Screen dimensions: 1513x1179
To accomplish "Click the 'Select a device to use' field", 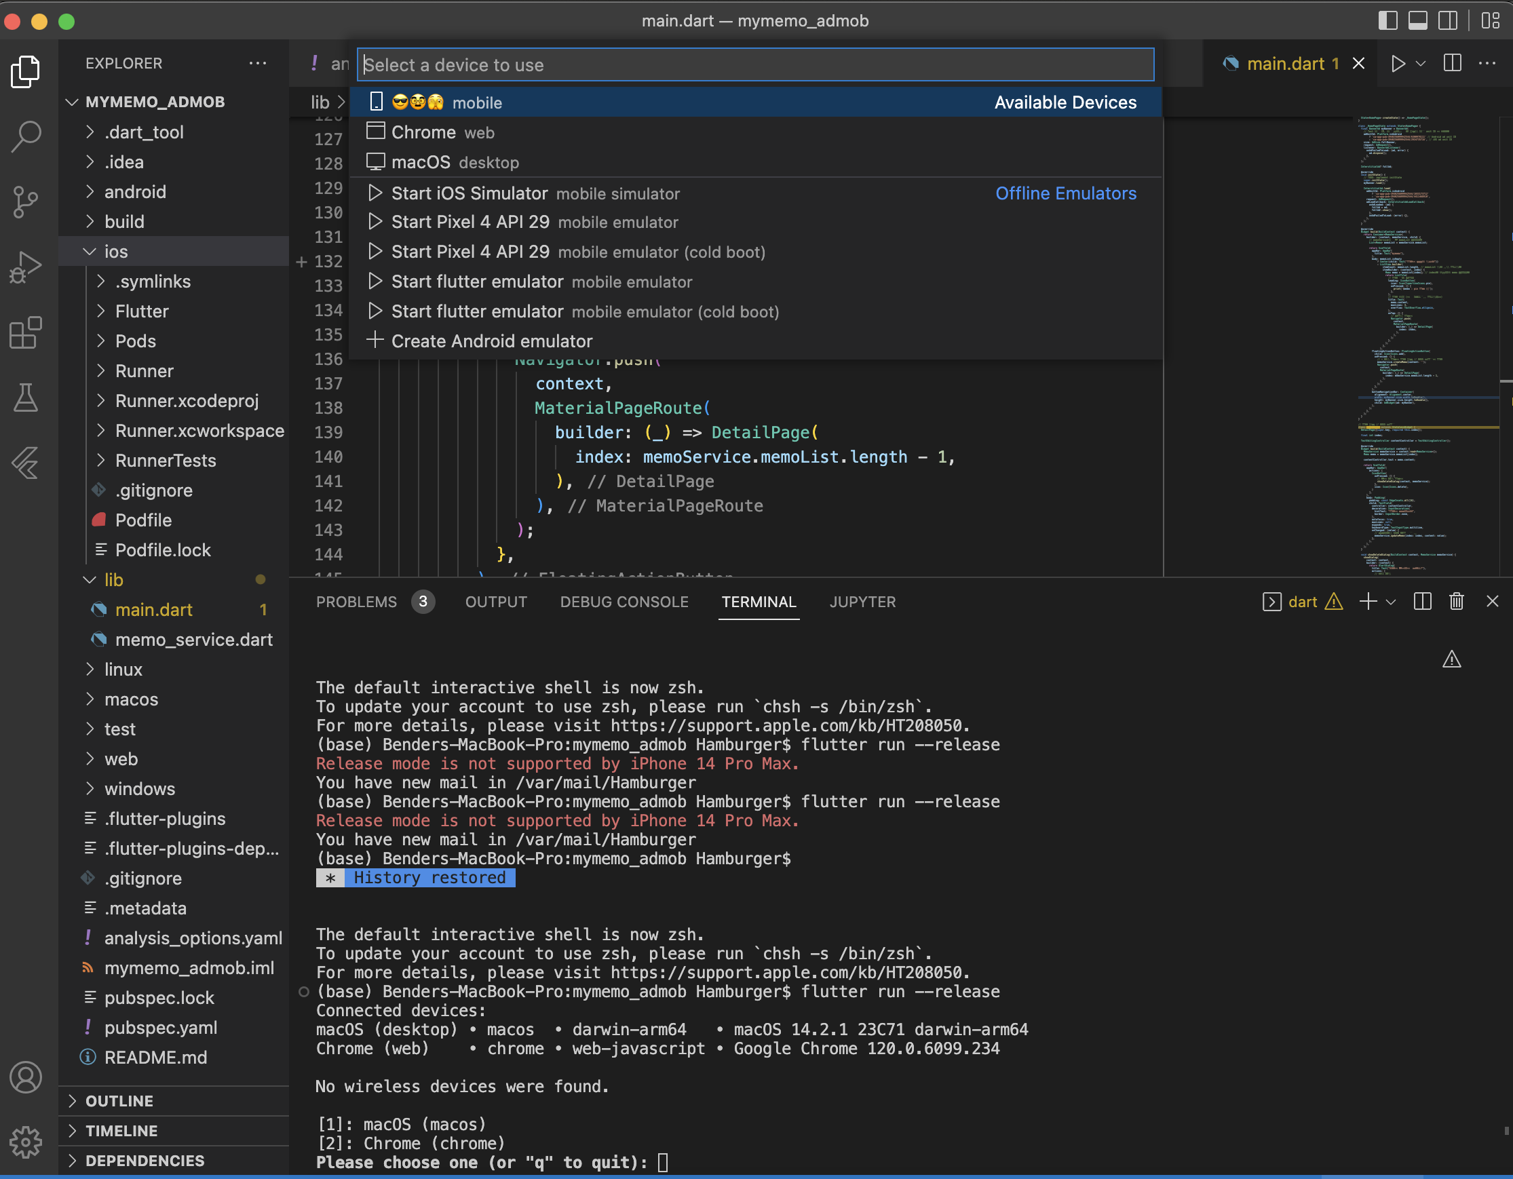I will [755, 64].
